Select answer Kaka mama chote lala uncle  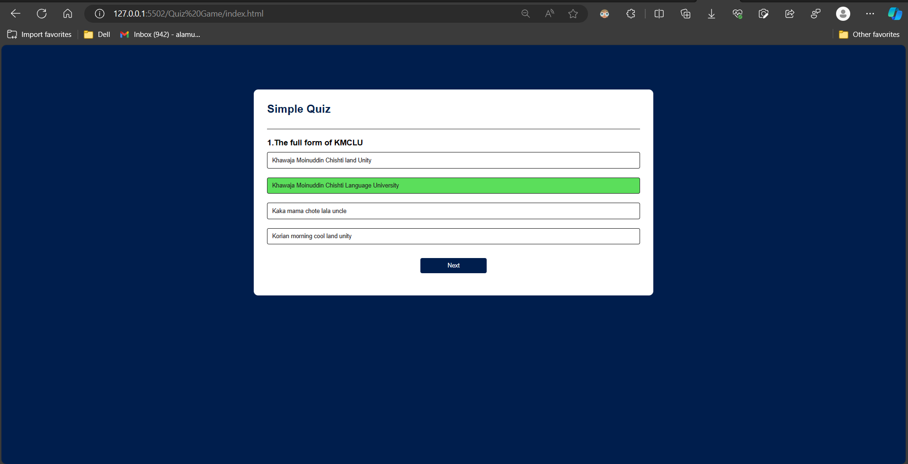(453, 211)
